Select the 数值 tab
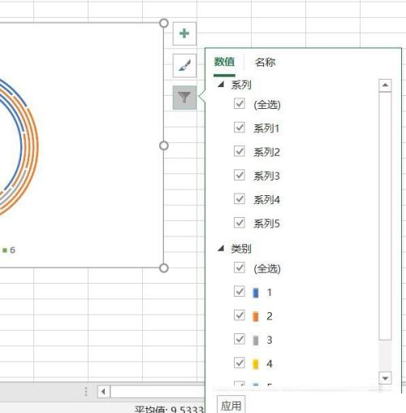The width and height of the screenshot is (406, 413). [x=224, y=62]
